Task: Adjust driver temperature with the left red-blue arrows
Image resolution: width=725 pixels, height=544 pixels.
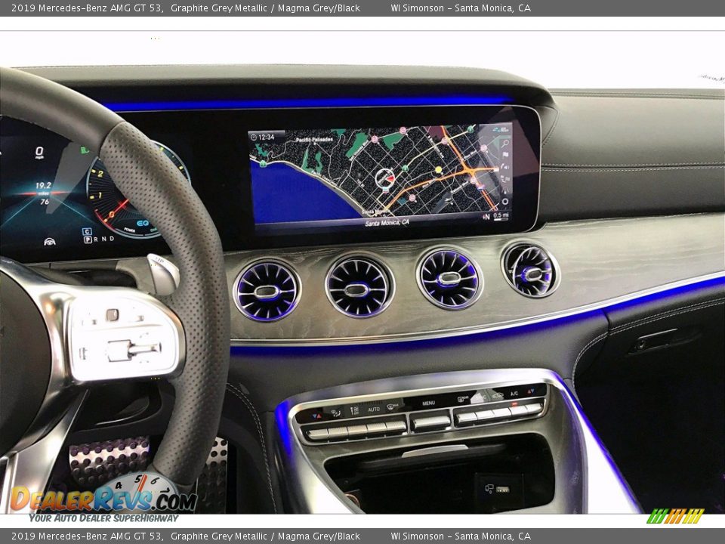Action: click(x=316, y=416)
